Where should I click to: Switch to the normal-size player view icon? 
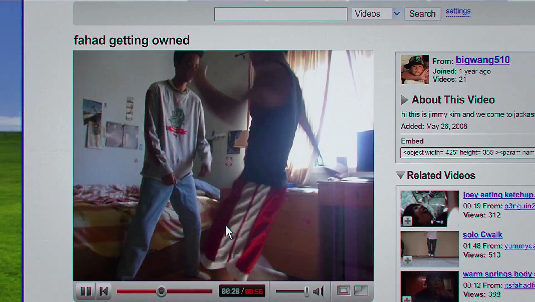pyautogui.click(x=343, y=291)
